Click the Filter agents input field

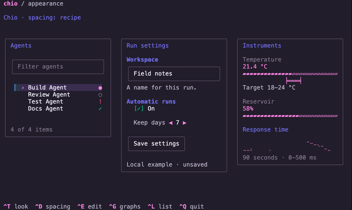[x=58, y=67]
